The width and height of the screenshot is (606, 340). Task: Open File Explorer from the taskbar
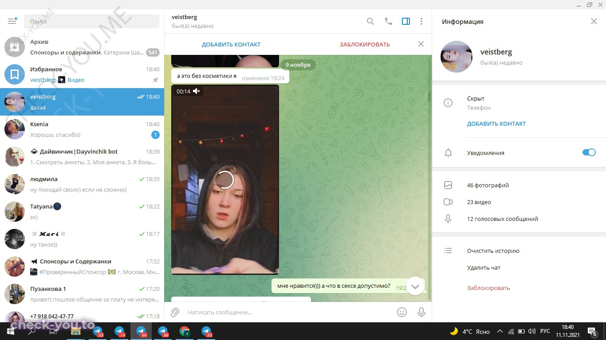coord(75,331)
